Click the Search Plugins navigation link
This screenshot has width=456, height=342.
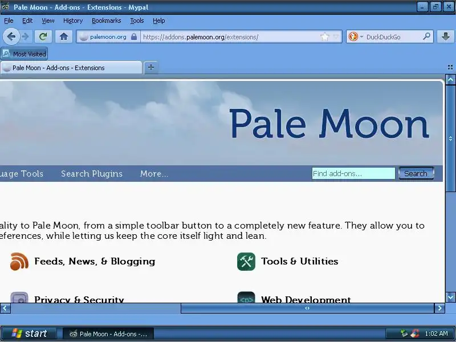click(92, 174)
